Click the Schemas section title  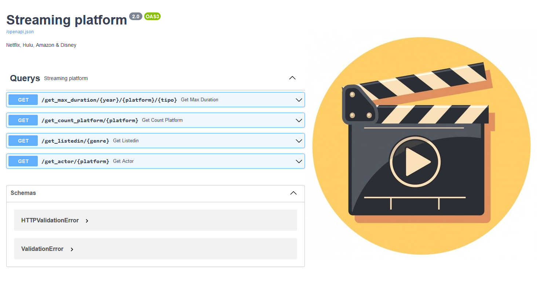[x=23, y=193]
